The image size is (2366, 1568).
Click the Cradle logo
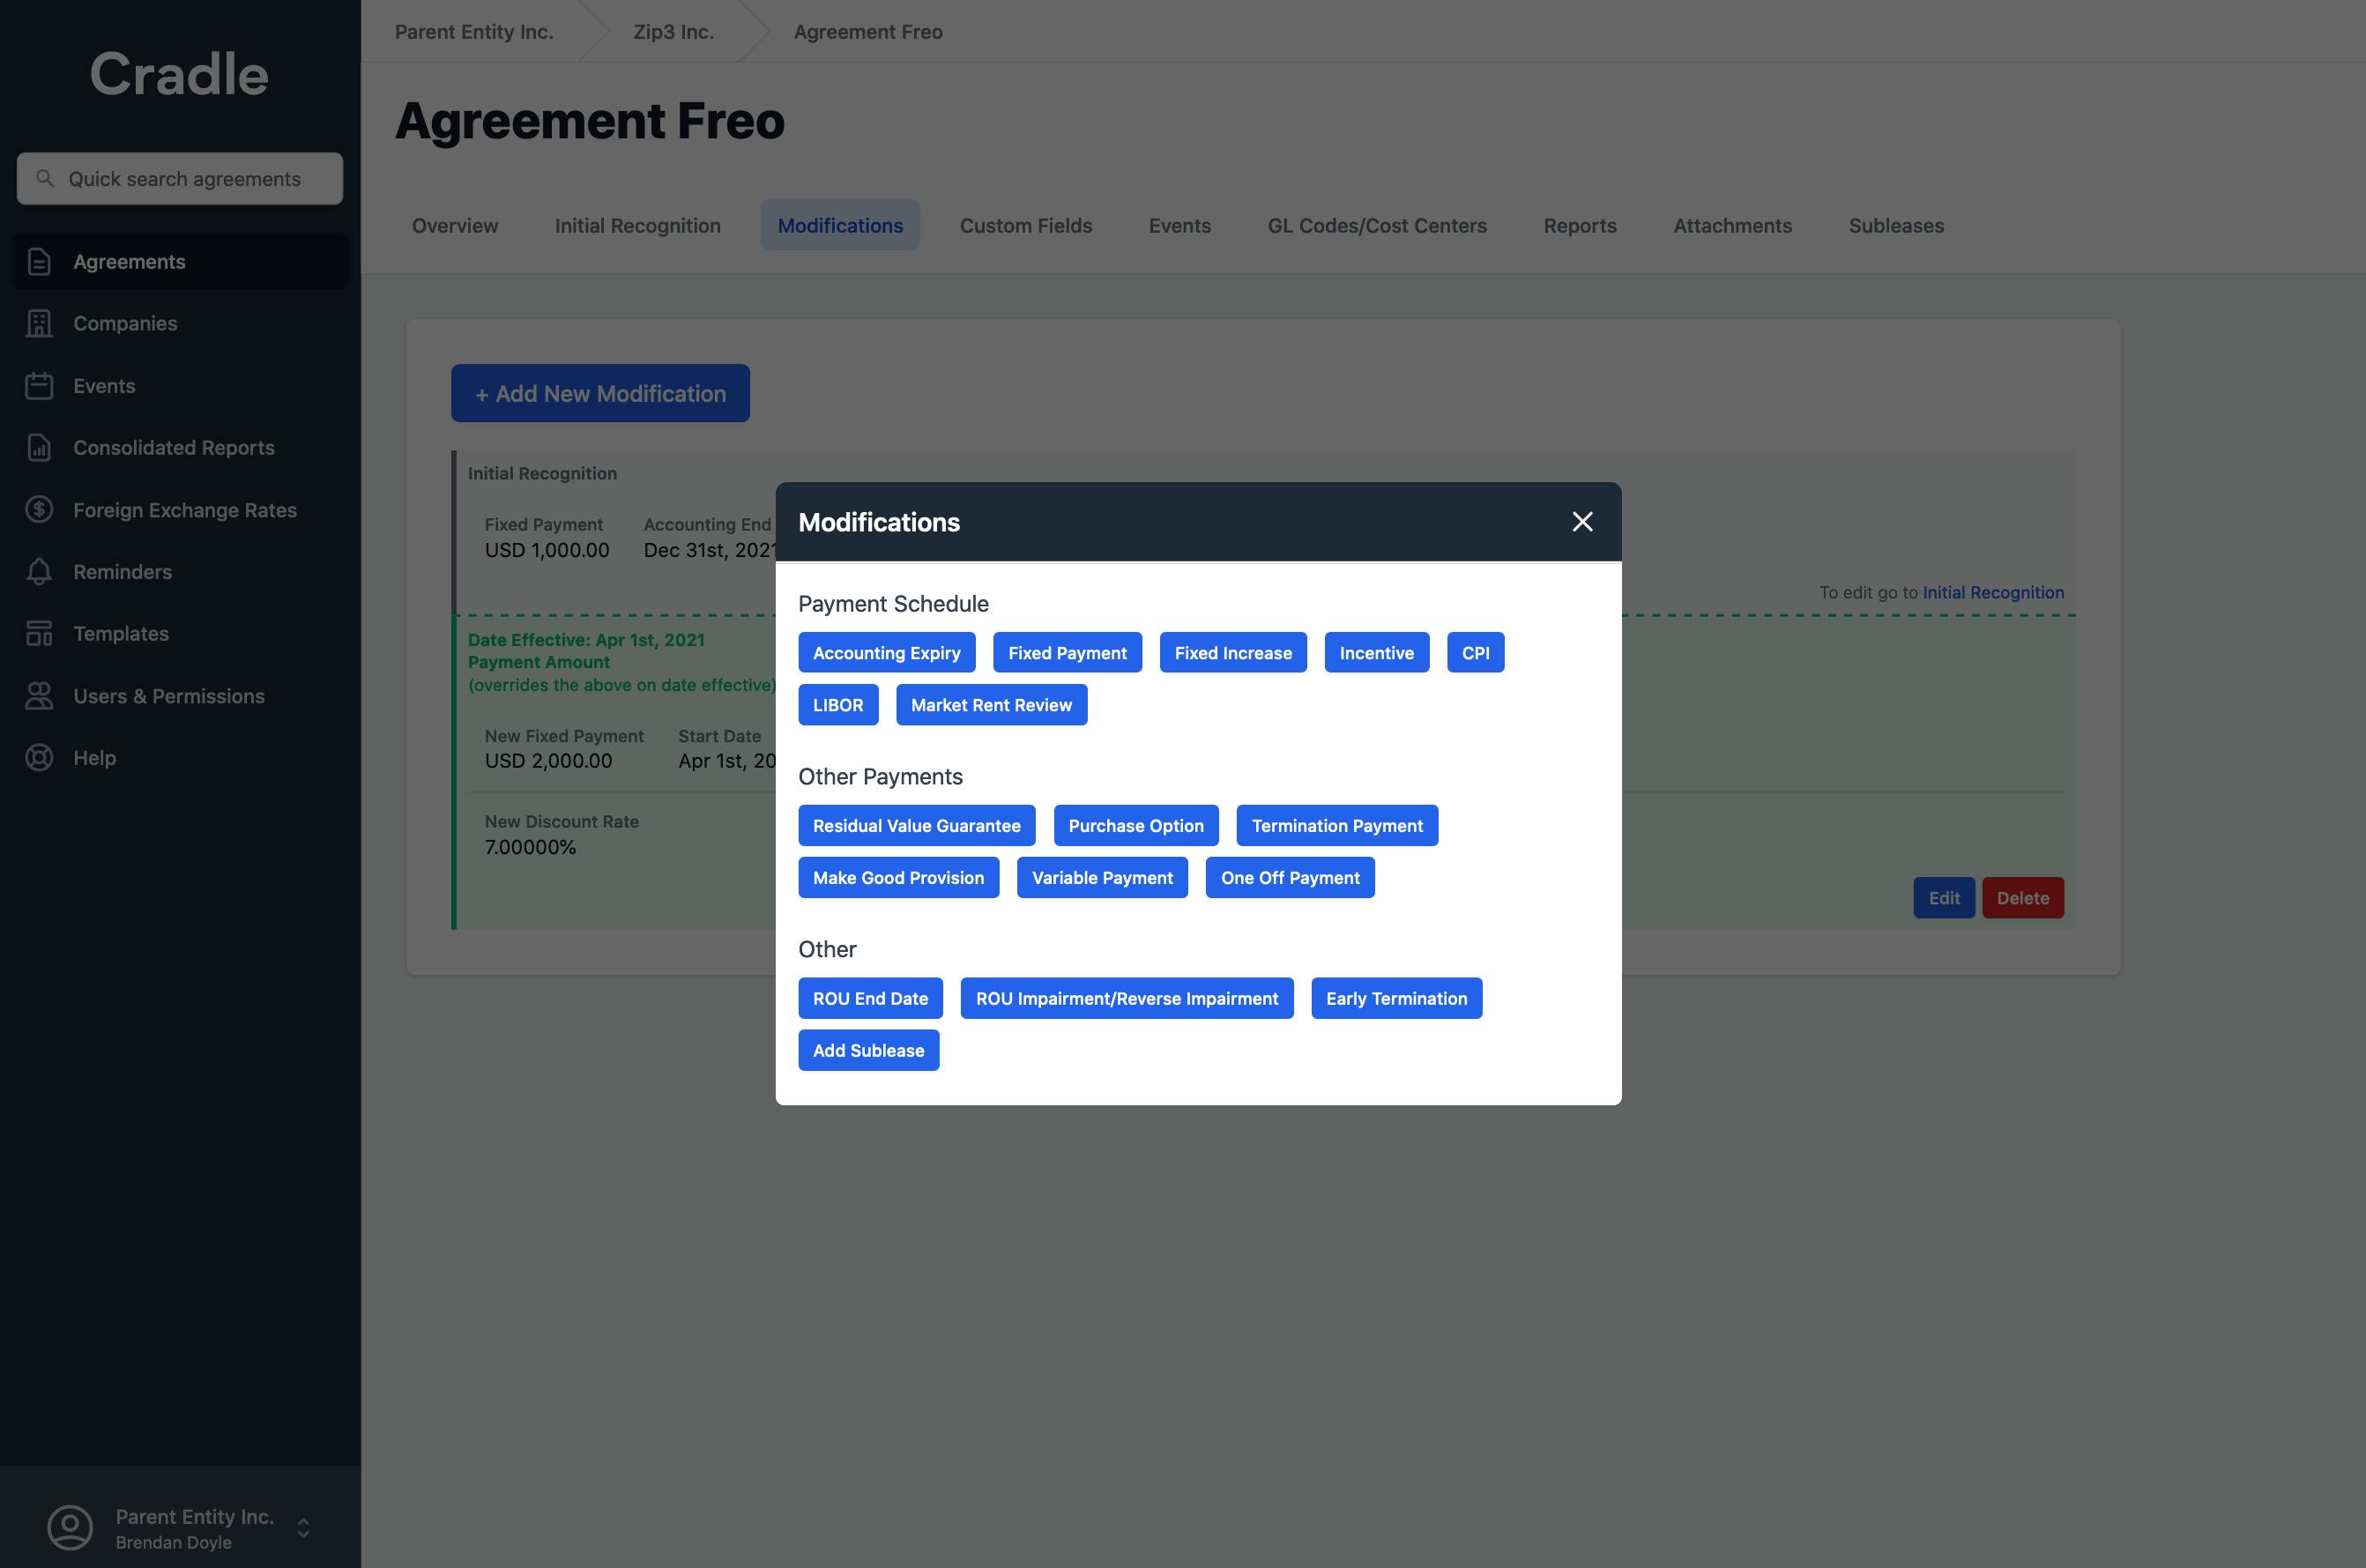180,74
